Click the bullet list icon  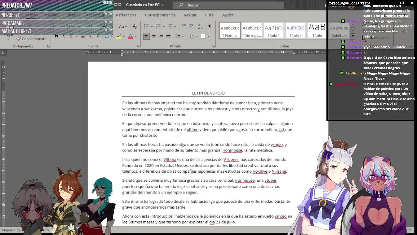tap(146, 26)
